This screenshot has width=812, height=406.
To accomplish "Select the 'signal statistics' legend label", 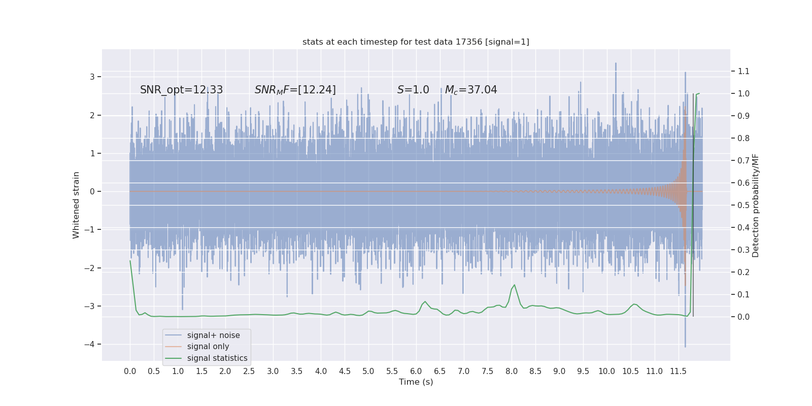I will pyautogui.click(x=217, y=358).
